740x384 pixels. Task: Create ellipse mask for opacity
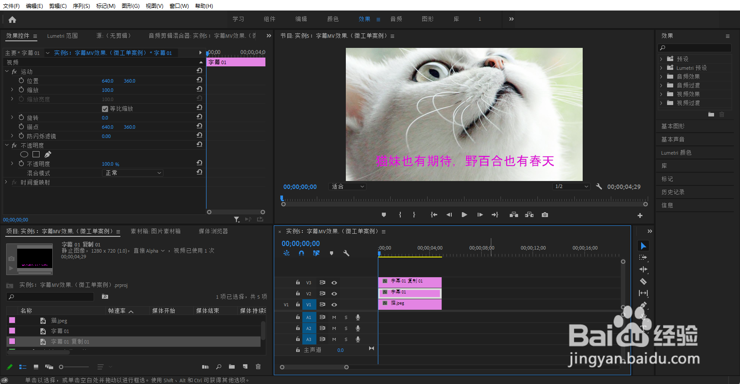tap(24, 154)
